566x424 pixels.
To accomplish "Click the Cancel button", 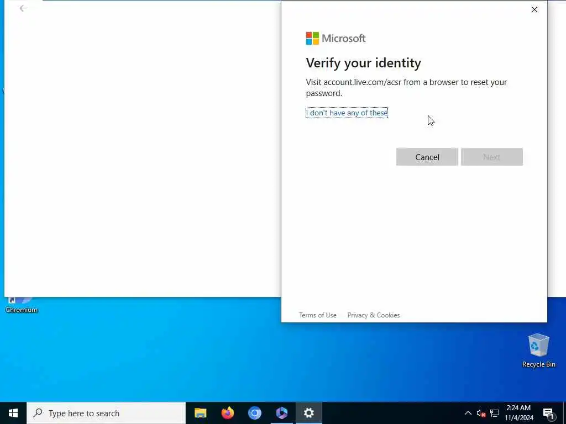I will (427, 157).
